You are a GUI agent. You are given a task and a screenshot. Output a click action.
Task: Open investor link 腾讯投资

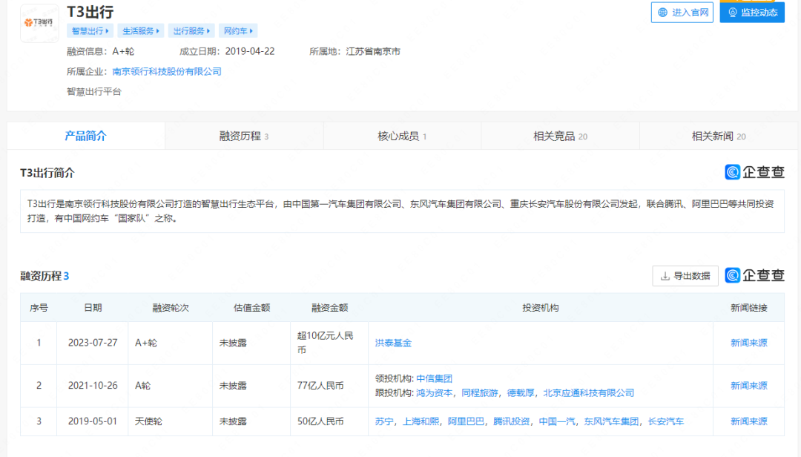[511, 421]
